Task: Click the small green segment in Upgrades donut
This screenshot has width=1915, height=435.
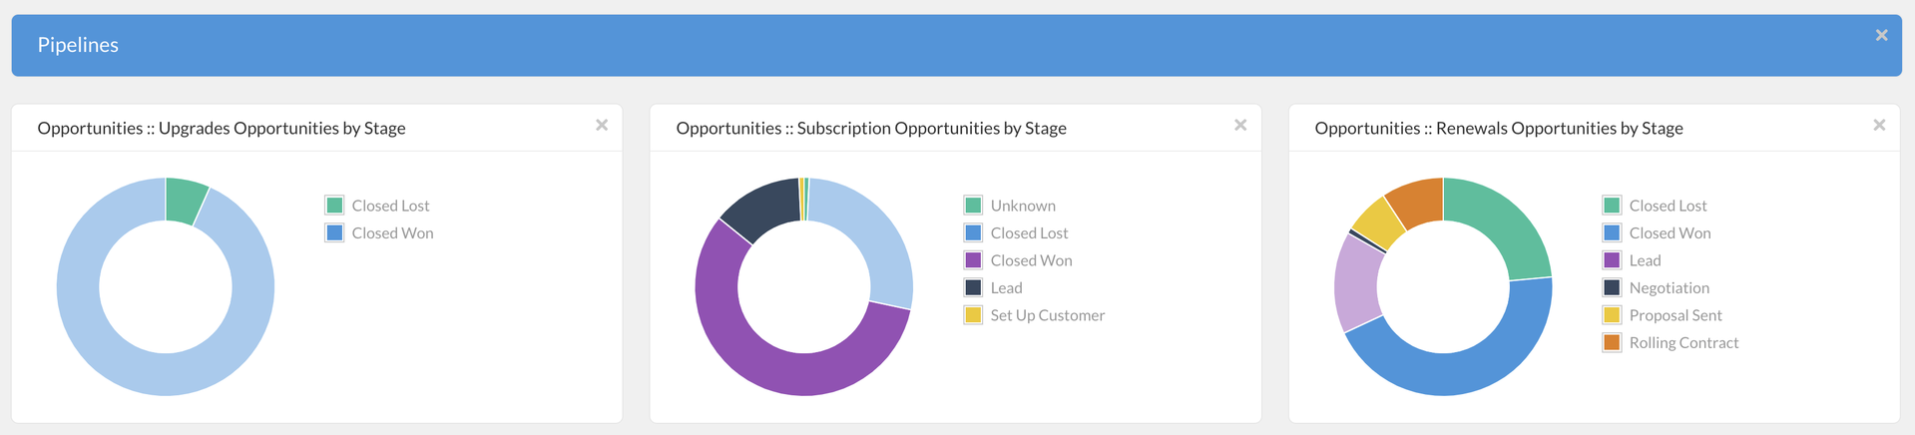Action: pyautogui.click(x=185, y=200)
